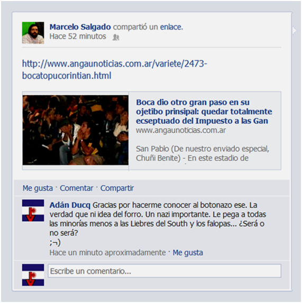Like Adán Ducq's comment with 'Me gusta'

point(188,253)
